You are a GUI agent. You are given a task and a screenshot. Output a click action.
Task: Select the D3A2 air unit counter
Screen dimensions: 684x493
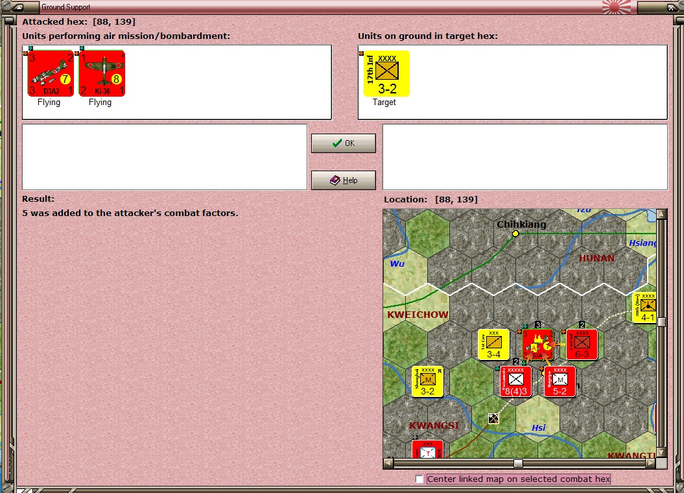click(x=51, y=73)
